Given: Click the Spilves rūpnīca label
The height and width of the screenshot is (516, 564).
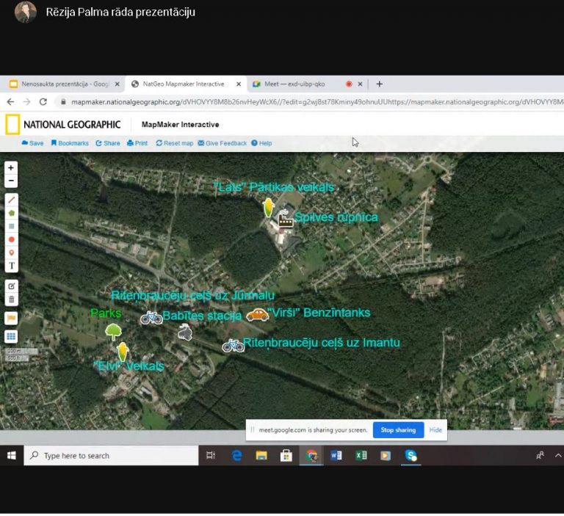Looking at the screenshot, I should (336, 217).
